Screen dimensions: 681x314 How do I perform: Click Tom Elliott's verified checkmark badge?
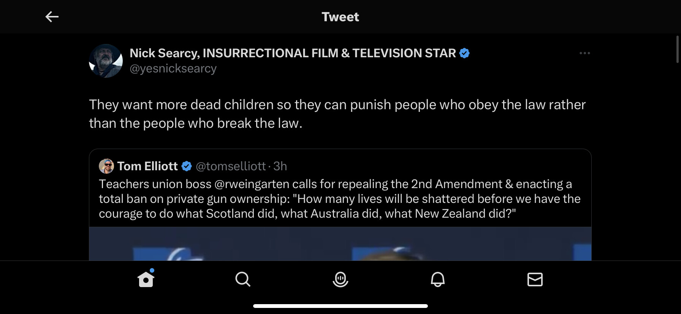click(187, 166)
